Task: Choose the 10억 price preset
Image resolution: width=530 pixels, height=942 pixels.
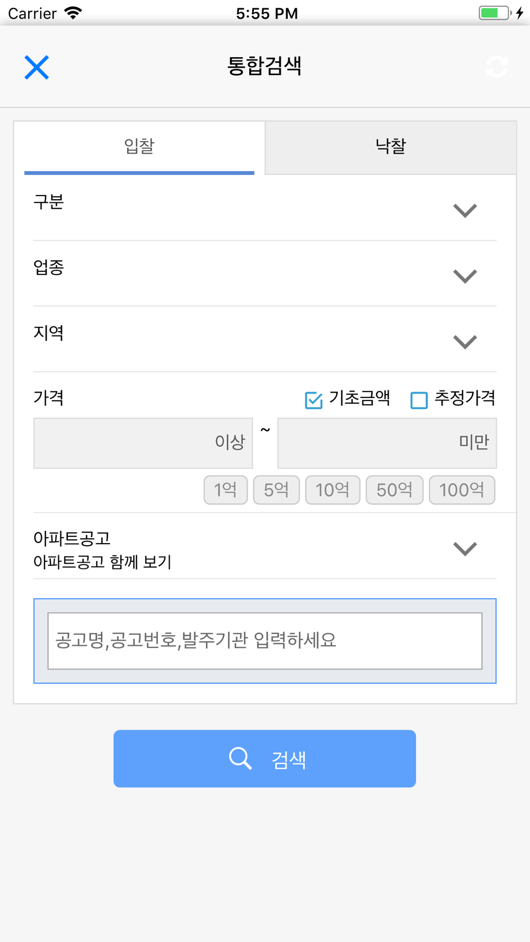Action: (333, 490)
